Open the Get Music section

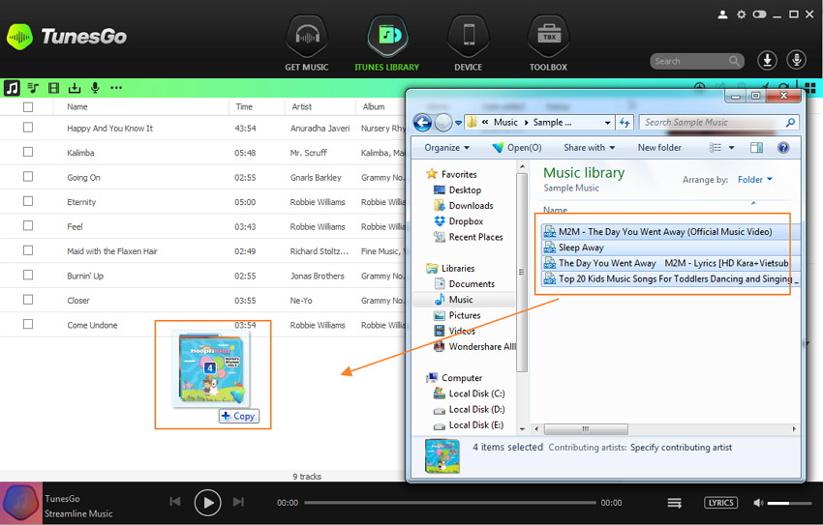click(307, 44)
